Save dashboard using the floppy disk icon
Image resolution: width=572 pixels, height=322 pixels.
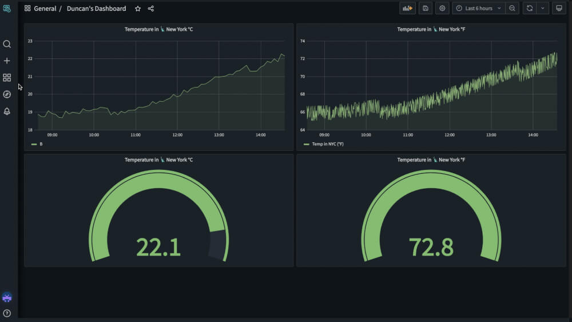(425, 9)
